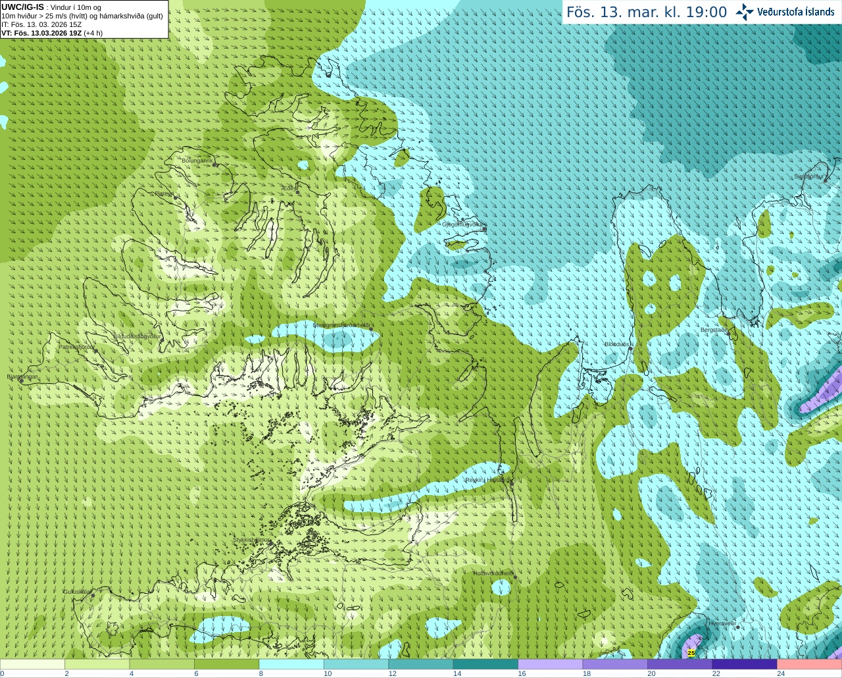
Task: Pick the 18–20 m/s purple swatch
Action: pos(615,664)
